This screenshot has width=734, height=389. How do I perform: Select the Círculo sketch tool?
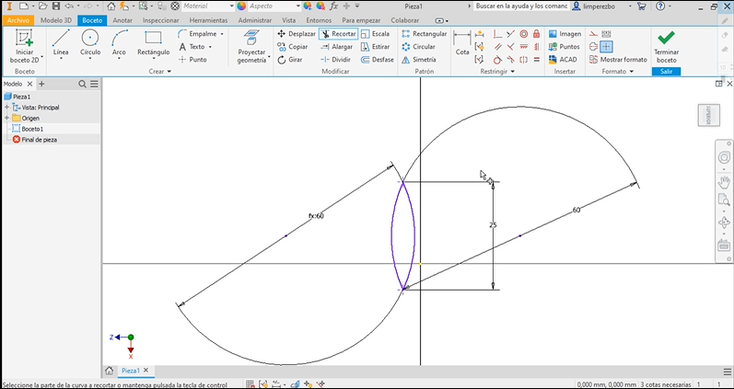click(x=90, y=44)
